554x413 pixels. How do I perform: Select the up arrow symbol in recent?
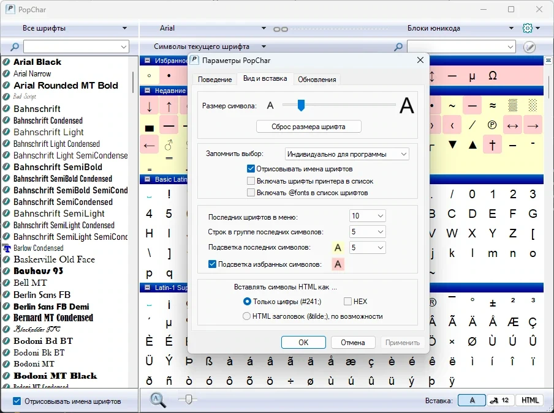(169, 106)
